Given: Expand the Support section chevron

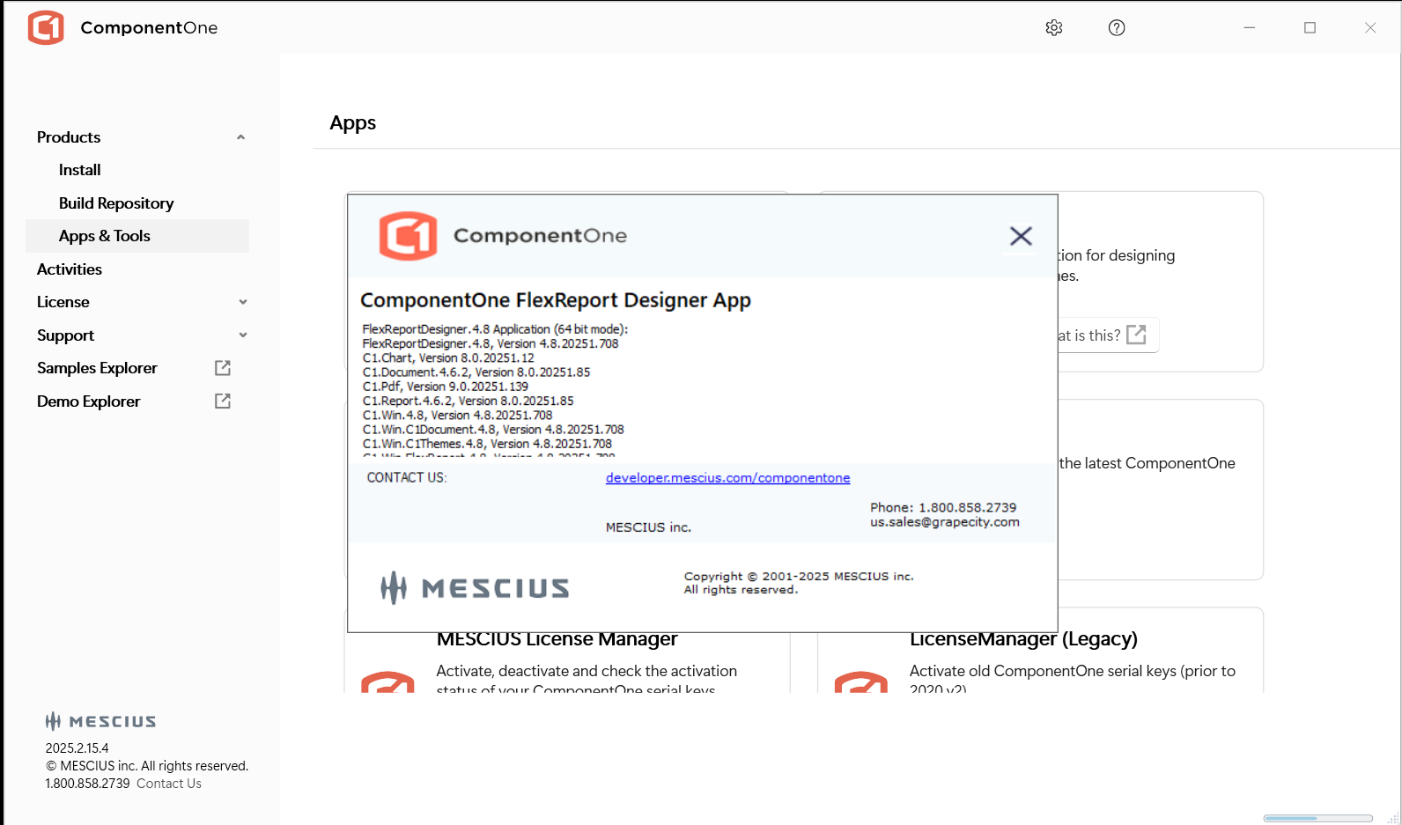Looking at the screenshot, I should tap(243, 335).
